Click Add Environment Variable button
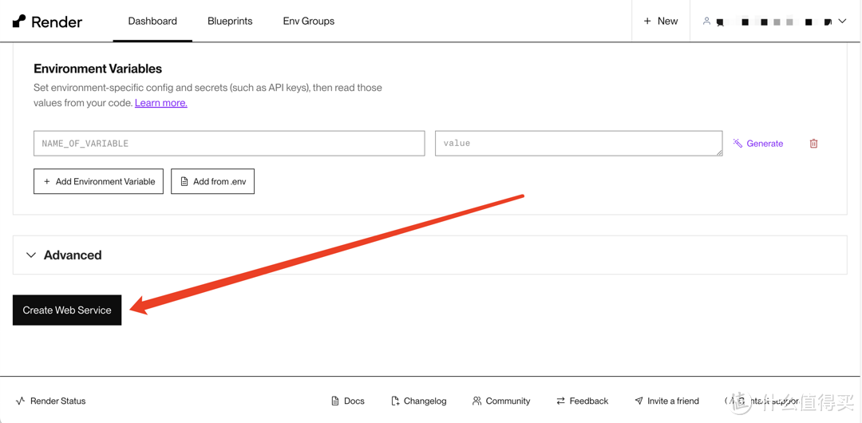862x423 pixels. click(98, 181)
